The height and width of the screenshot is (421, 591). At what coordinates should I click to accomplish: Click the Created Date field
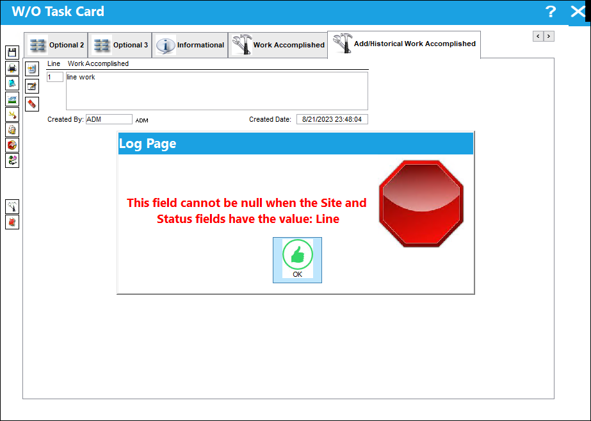pyautogui.click(x=332, y=119)
